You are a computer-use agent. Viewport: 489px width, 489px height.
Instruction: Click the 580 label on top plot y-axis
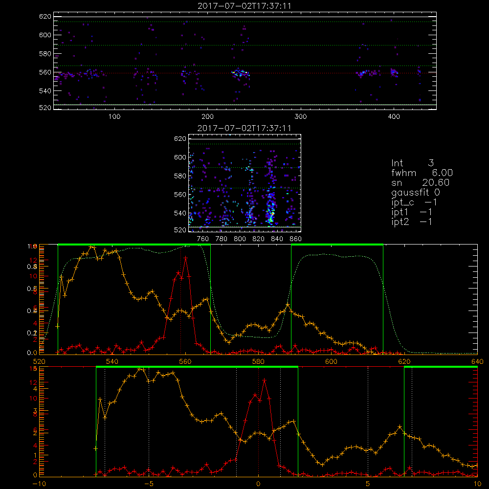(x=45, y=54)
